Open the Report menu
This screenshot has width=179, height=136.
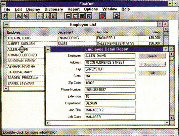tap(74, 9)
